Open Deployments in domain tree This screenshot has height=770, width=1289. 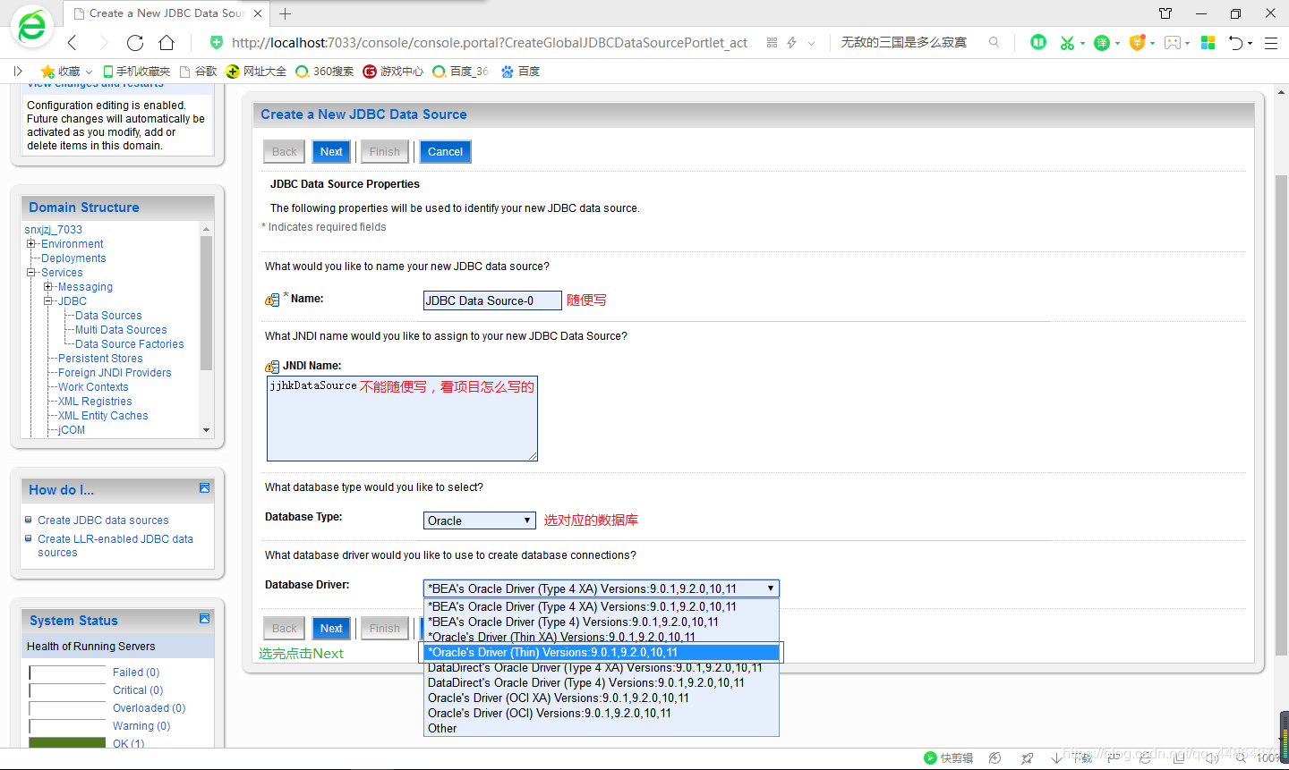click(73, 258)
